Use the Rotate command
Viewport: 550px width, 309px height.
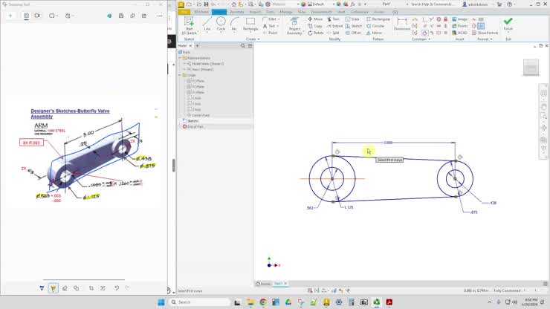[316, 33]
